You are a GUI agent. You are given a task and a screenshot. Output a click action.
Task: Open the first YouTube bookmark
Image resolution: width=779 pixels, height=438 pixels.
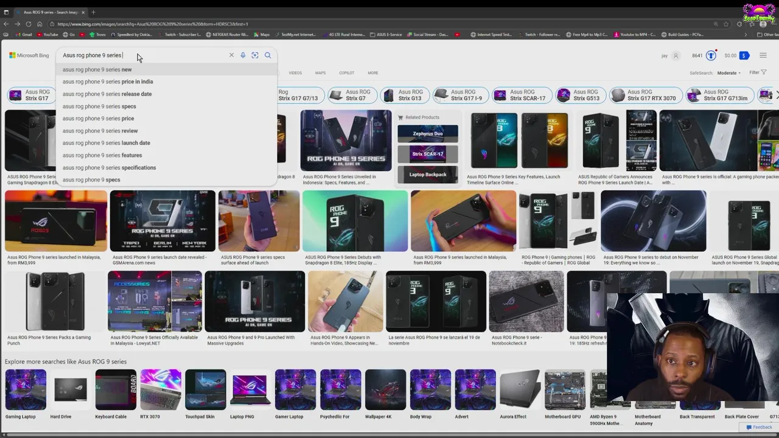(x=47, y=35)
